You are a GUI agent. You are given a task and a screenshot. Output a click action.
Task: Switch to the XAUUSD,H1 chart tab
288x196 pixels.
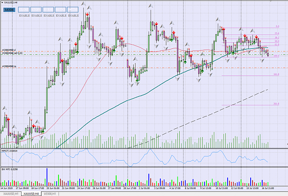tap(11, 194)
